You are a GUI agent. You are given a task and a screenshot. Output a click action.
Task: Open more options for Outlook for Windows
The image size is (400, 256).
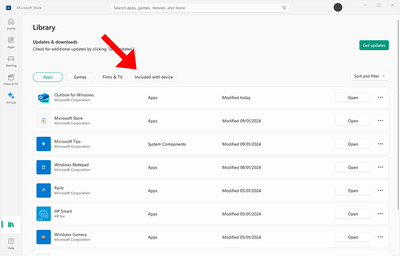tap(380, 98)
